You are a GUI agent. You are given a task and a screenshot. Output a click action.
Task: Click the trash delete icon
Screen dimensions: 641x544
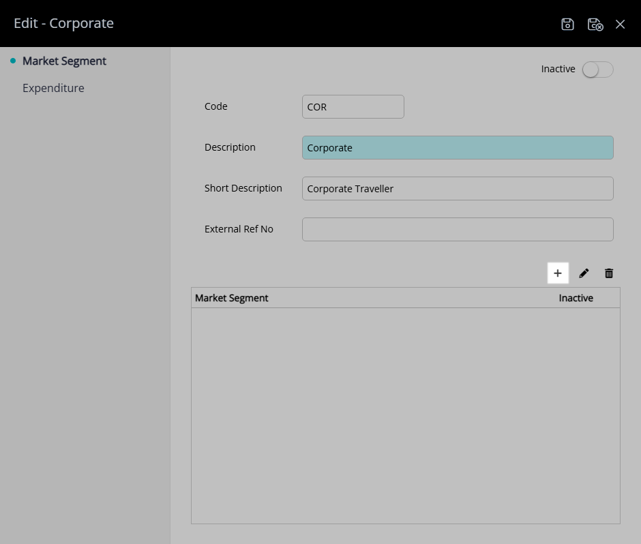[x=609, y=273]
